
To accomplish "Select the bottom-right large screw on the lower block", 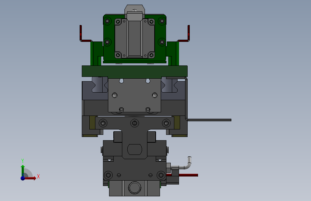I will [x=161, y=175].
